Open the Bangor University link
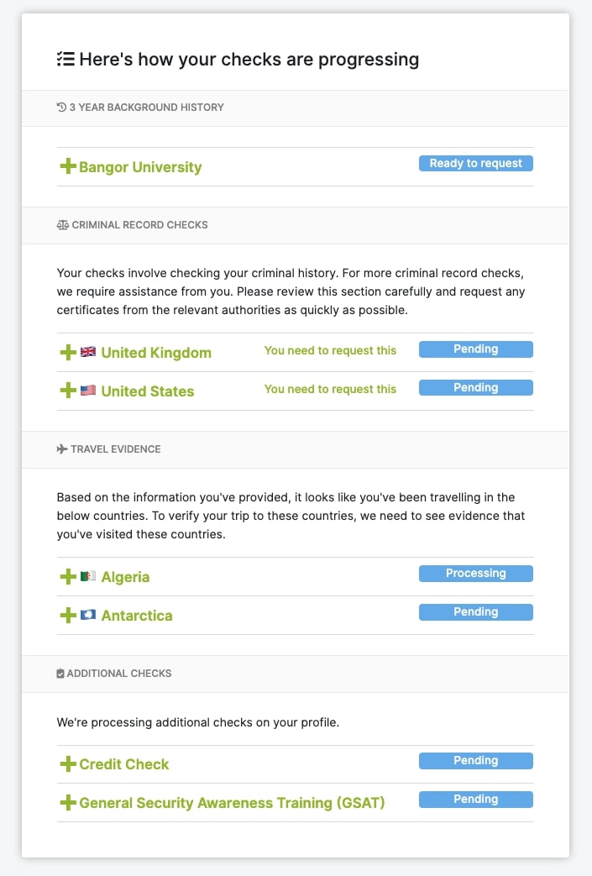 click(140, 167)
